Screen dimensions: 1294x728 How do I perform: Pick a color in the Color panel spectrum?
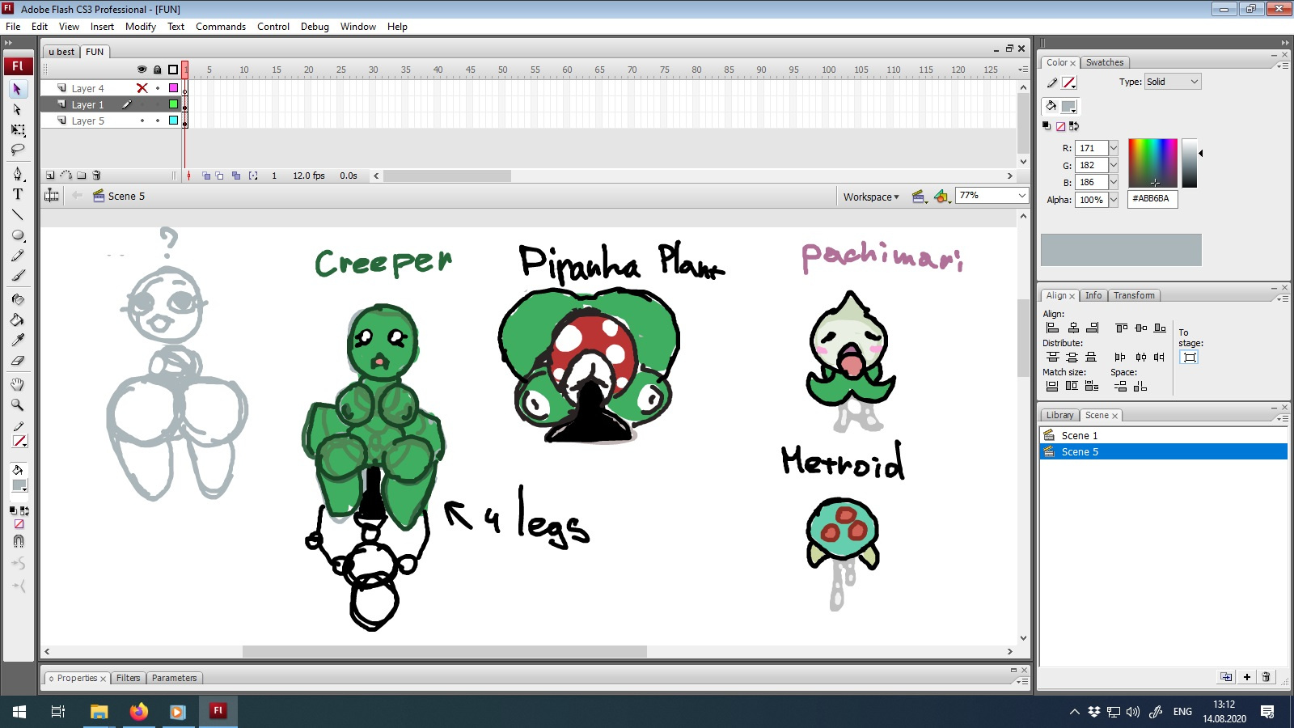(1152, 163)
